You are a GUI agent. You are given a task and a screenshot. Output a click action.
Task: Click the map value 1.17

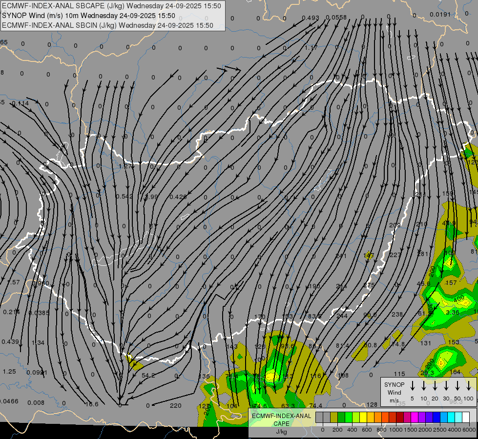coord(311,47)
